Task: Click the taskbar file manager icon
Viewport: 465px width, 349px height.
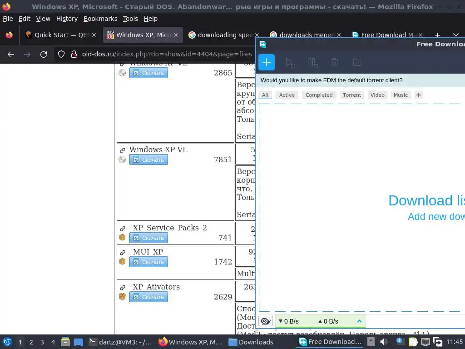Action: coord(65,342)
